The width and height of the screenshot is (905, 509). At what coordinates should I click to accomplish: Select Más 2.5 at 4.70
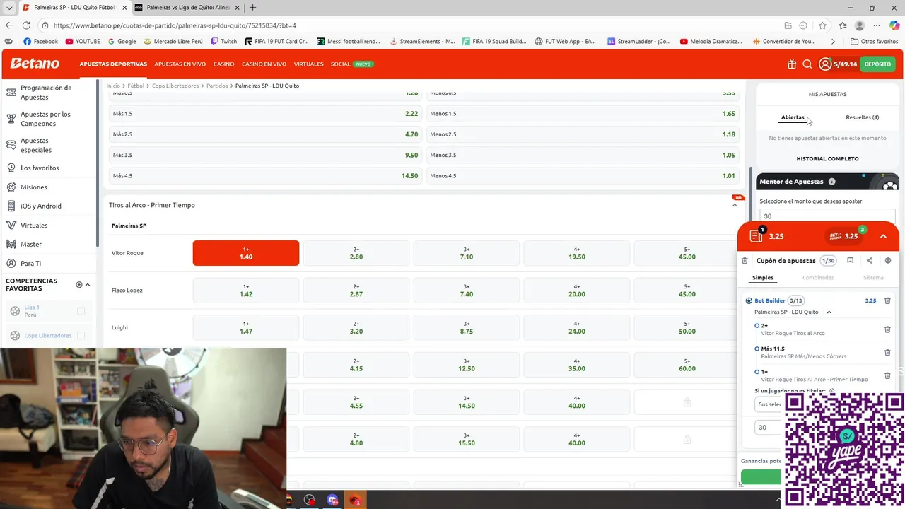[x=266, y=134]
